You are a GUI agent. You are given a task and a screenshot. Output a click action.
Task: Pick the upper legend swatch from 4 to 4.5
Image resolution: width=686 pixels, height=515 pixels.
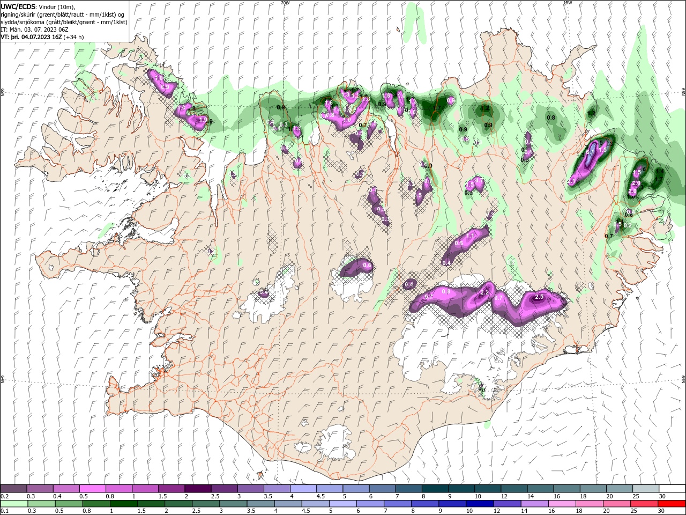point(303,489)
